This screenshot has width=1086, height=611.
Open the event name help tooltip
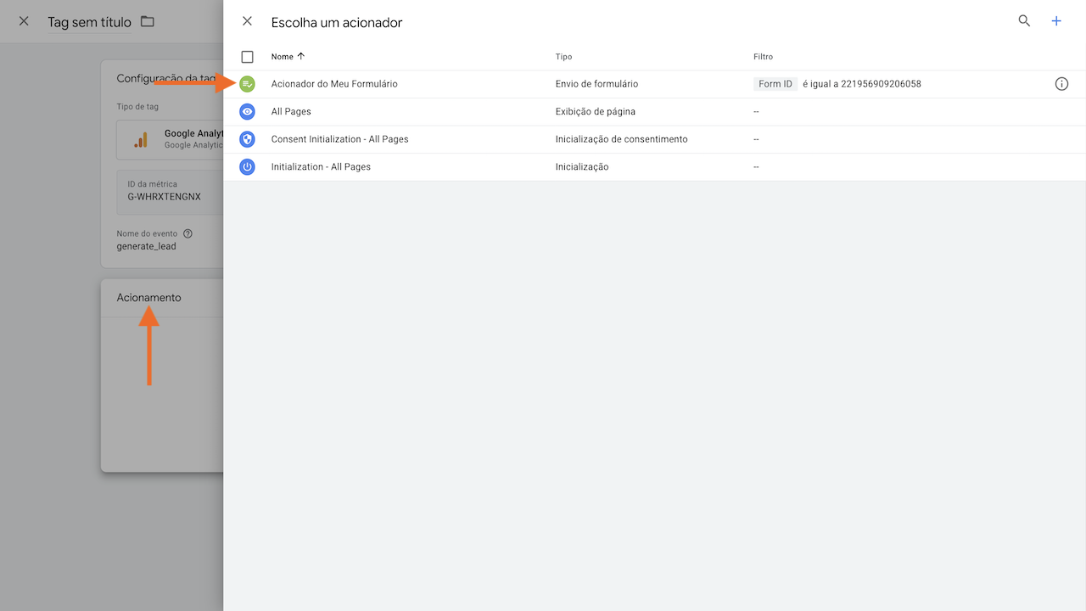(x=188, y=233)
